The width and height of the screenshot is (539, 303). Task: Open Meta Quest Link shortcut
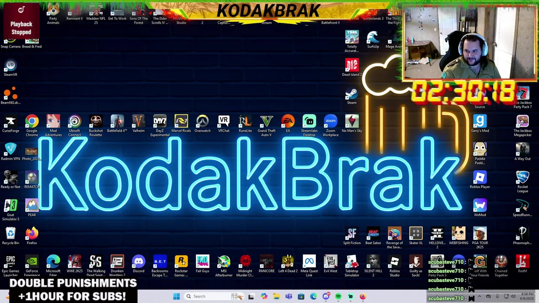tap(309, 266)
